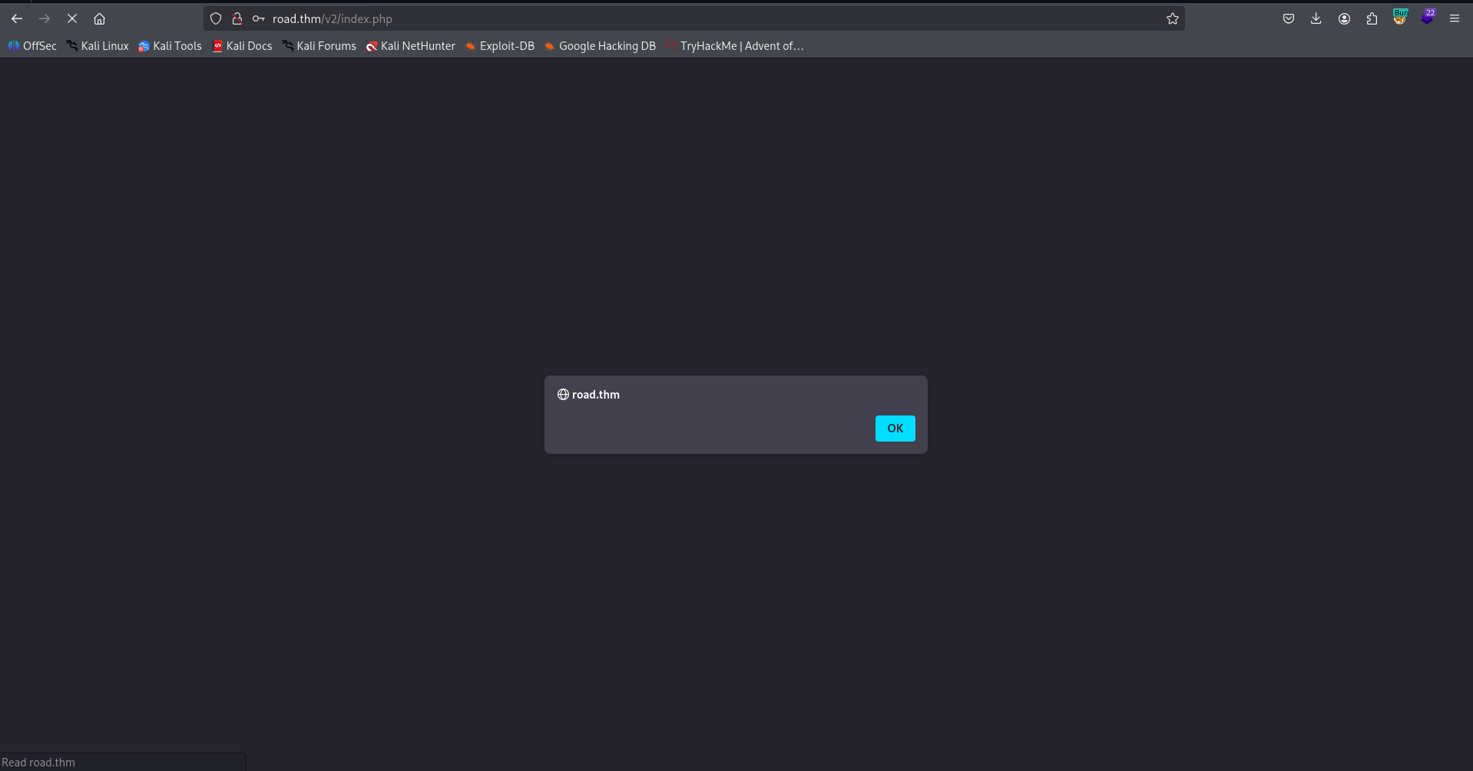Click the tracking protection shield icon
Viewport: 1473px width, 771px height.
(x=215, y=18)
